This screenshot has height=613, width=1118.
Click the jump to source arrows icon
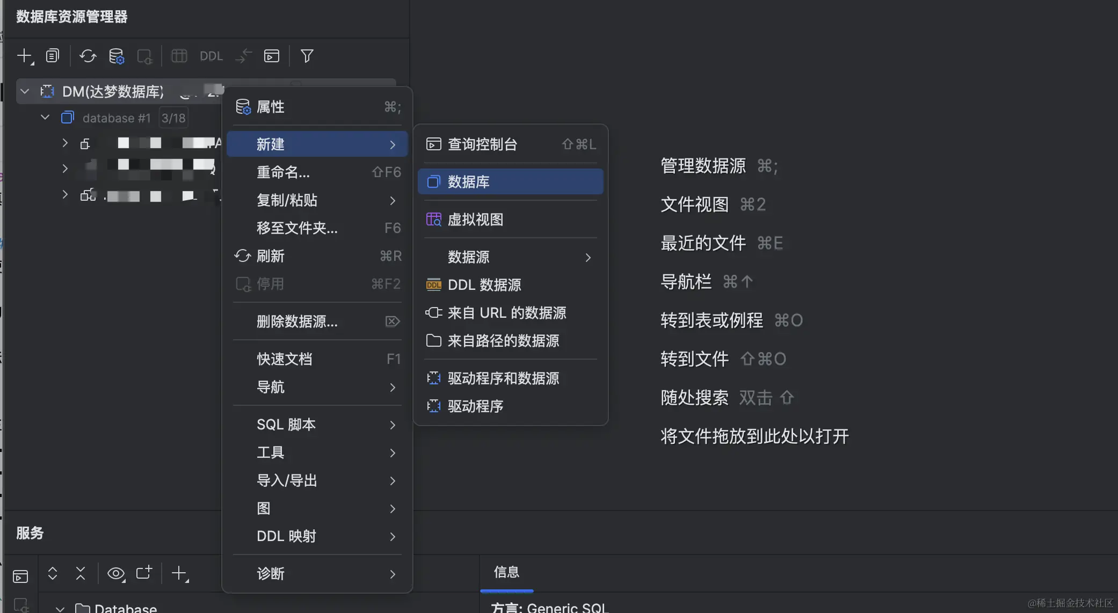pyautogui.click(x=243, y=56)
